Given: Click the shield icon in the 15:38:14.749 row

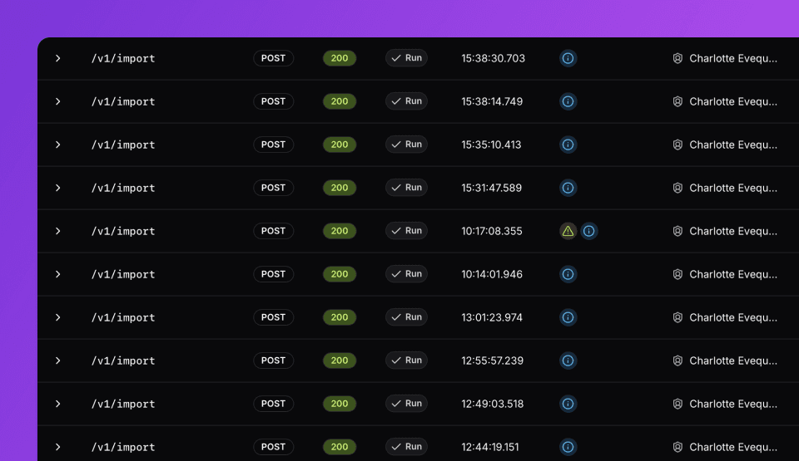Looking at the screenshot, I should [677, 101].
